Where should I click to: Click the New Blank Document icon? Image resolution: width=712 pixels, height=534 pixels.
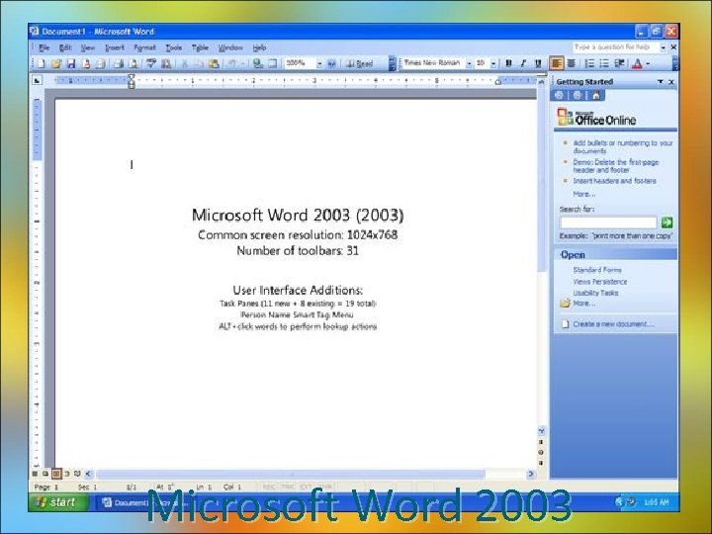(42, 63)
